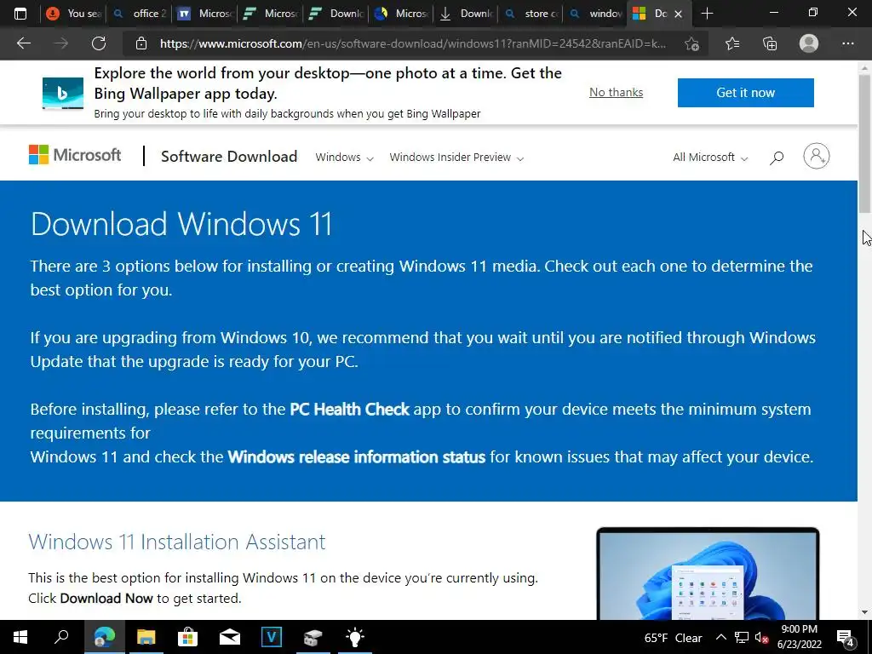Show hidden system tray icons
Image resolution: width=872 pixels, height=654 pixels.
click(720, 637)
